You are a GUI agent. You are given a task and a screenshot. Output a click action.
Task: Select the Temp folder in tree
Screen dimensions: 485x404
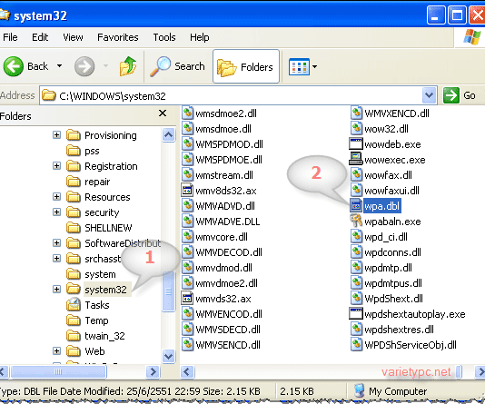[x=96, y=320]
